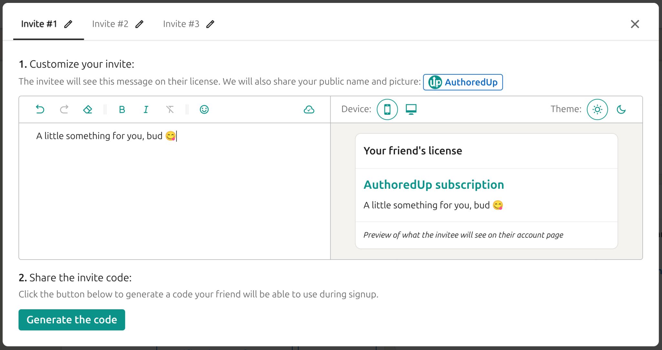This screenshot has width=662, height=350.
Task: Click the AuthoredUp public name badge
Action: (463, 82)
